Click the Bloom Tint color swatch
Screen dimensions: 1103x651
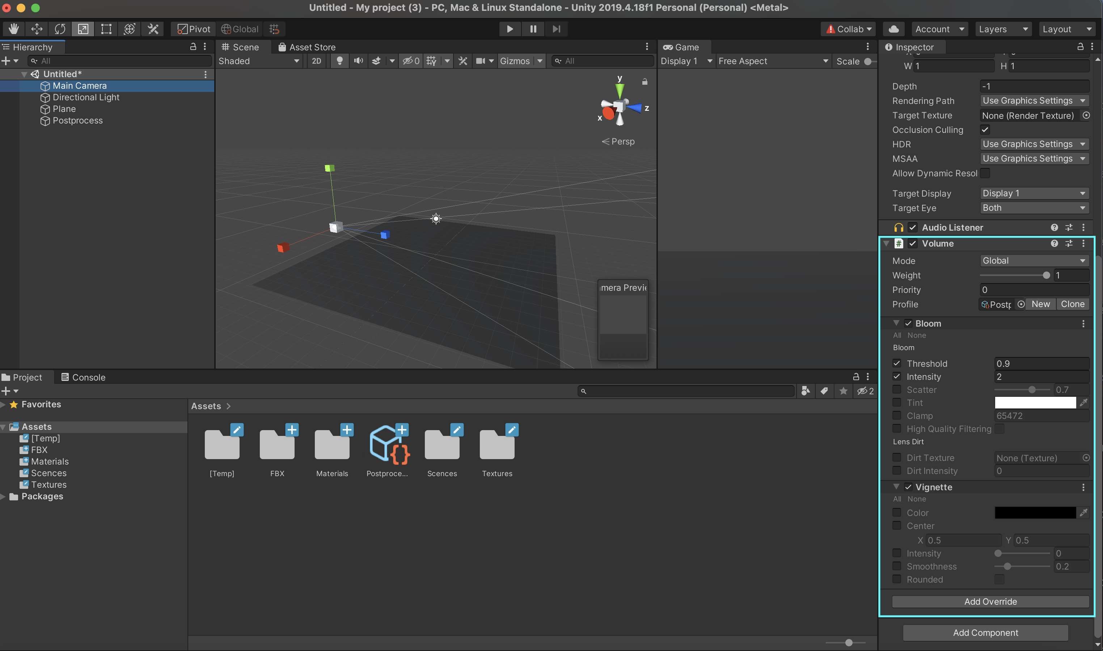pyautogui.click(x=1035, y=403)
